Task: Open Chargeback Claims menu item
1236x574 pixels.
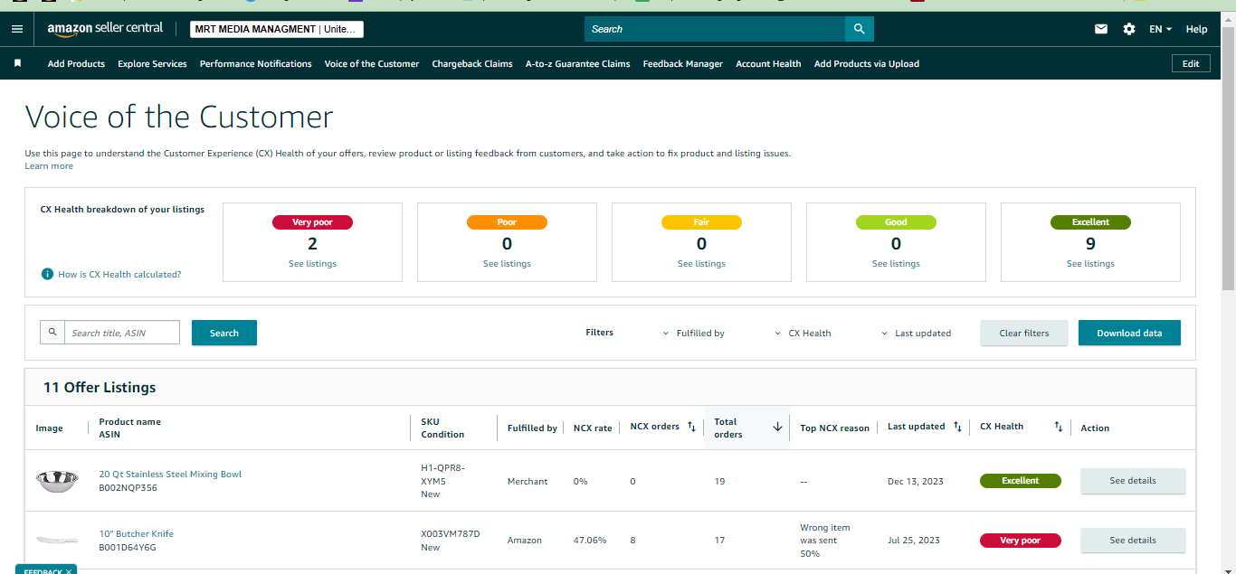Action: (x=472, y=63)
